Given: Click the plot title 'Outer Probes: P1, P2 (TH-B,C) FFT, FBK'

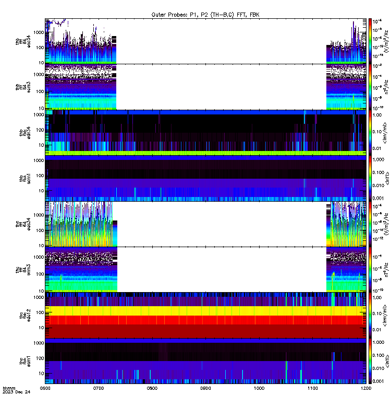Looking at the screenshot, I should pos(205,15).
